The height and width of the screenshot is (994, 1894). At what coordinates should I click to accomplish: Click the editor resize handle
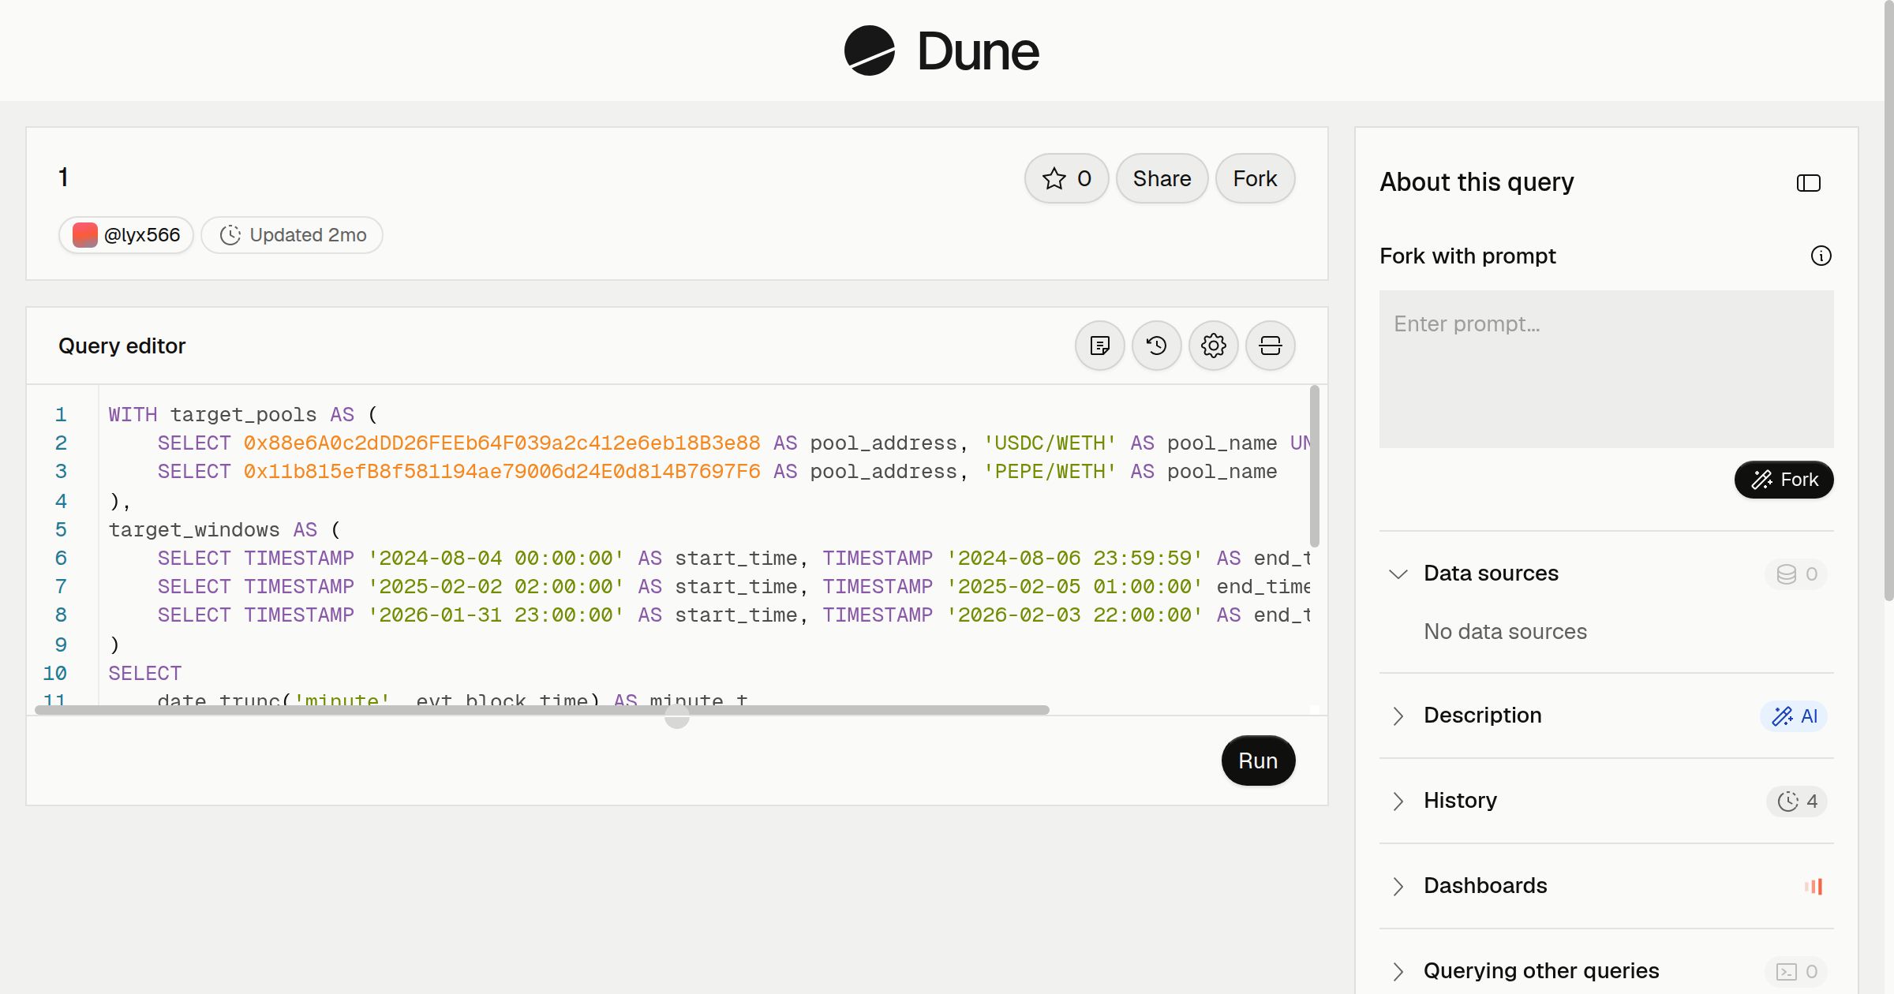(677, 716)
